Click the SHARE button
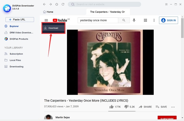184x121 pixels. coord(145,107)
